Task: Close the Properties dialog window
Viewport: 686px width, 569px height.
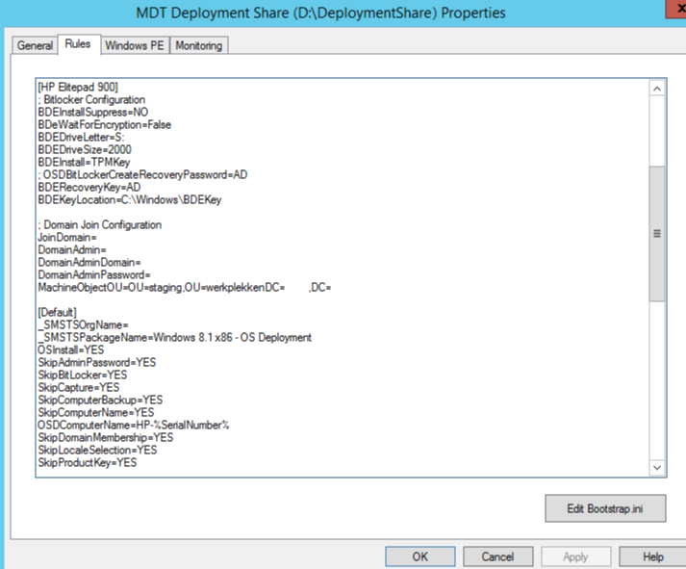Action: tap(677, 9)
